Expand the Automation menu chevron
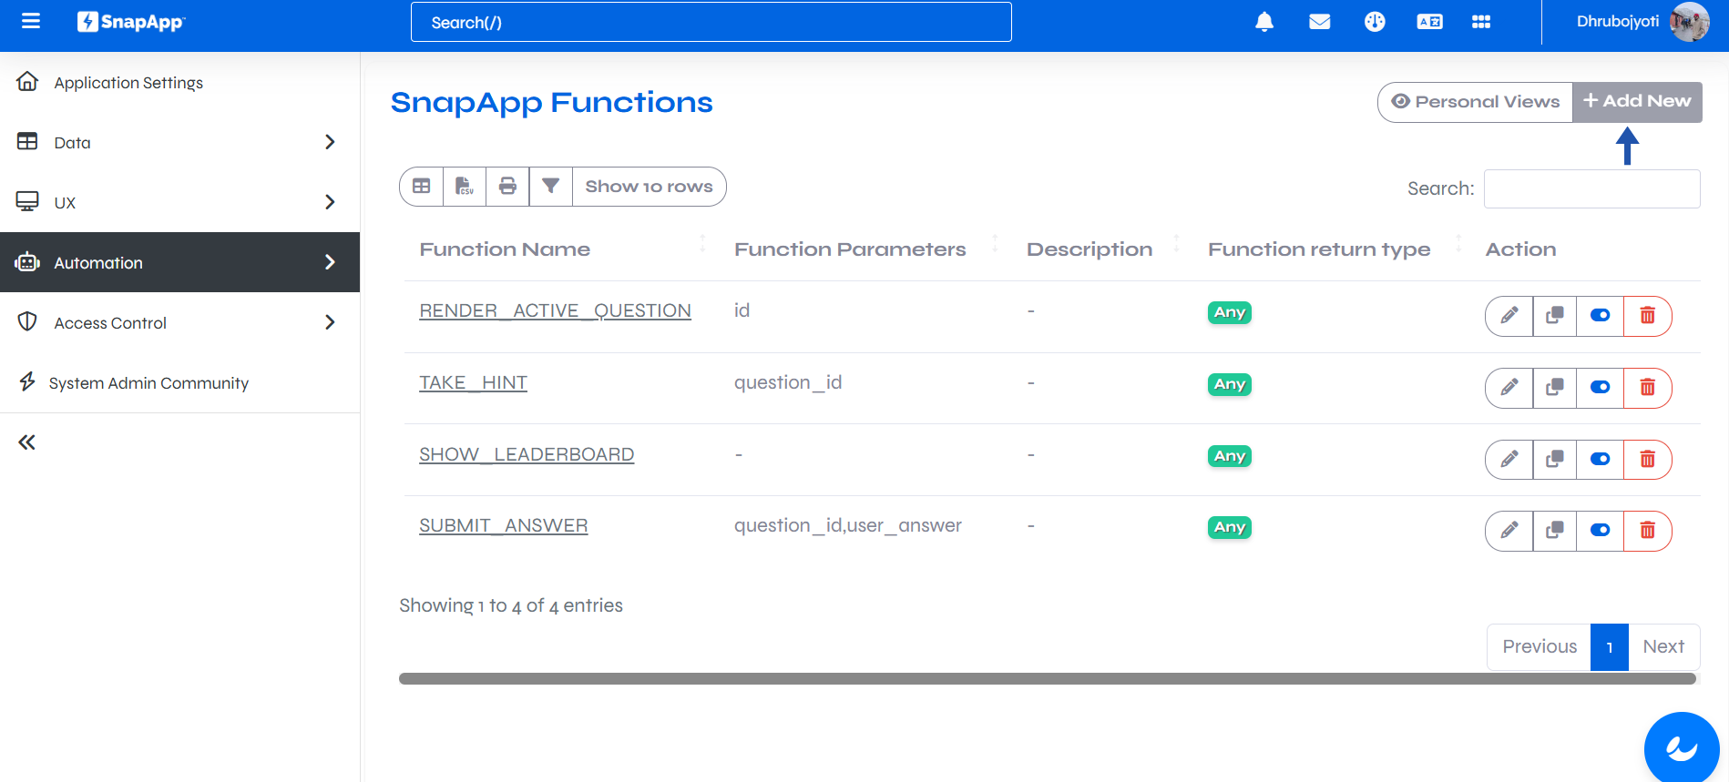 click(x=330, y=262)
